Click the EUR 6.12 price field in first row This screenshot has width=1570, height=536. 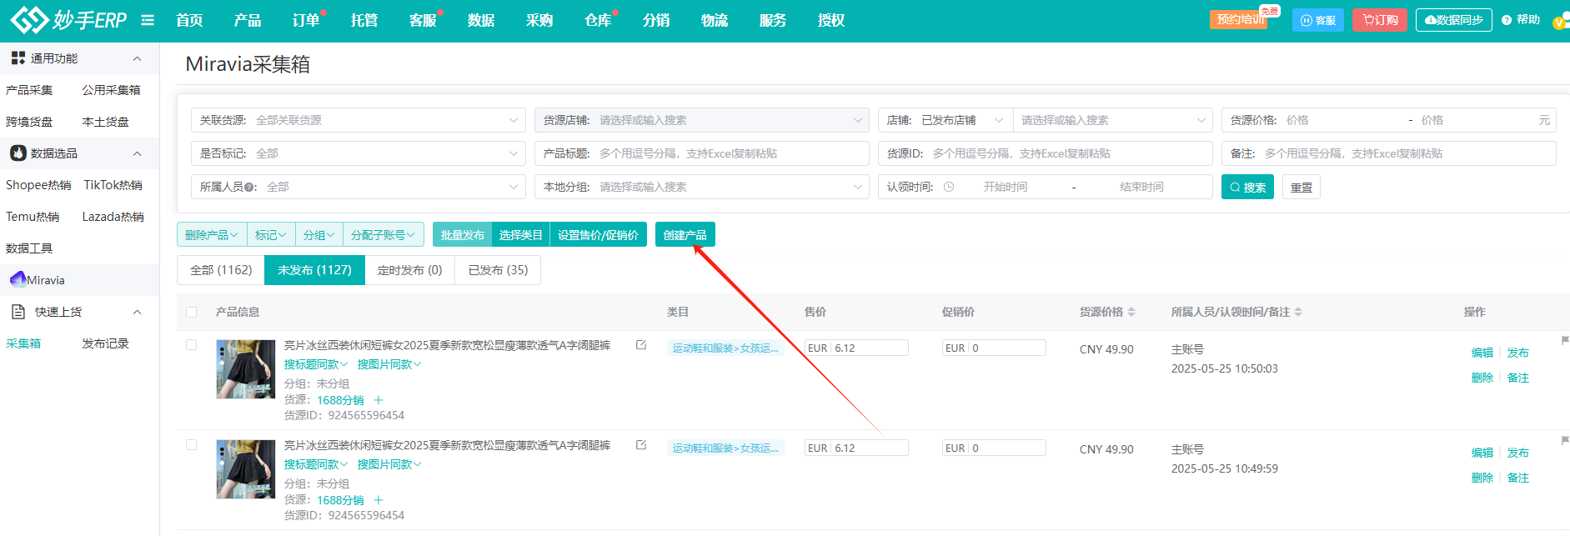pos(856,348)
